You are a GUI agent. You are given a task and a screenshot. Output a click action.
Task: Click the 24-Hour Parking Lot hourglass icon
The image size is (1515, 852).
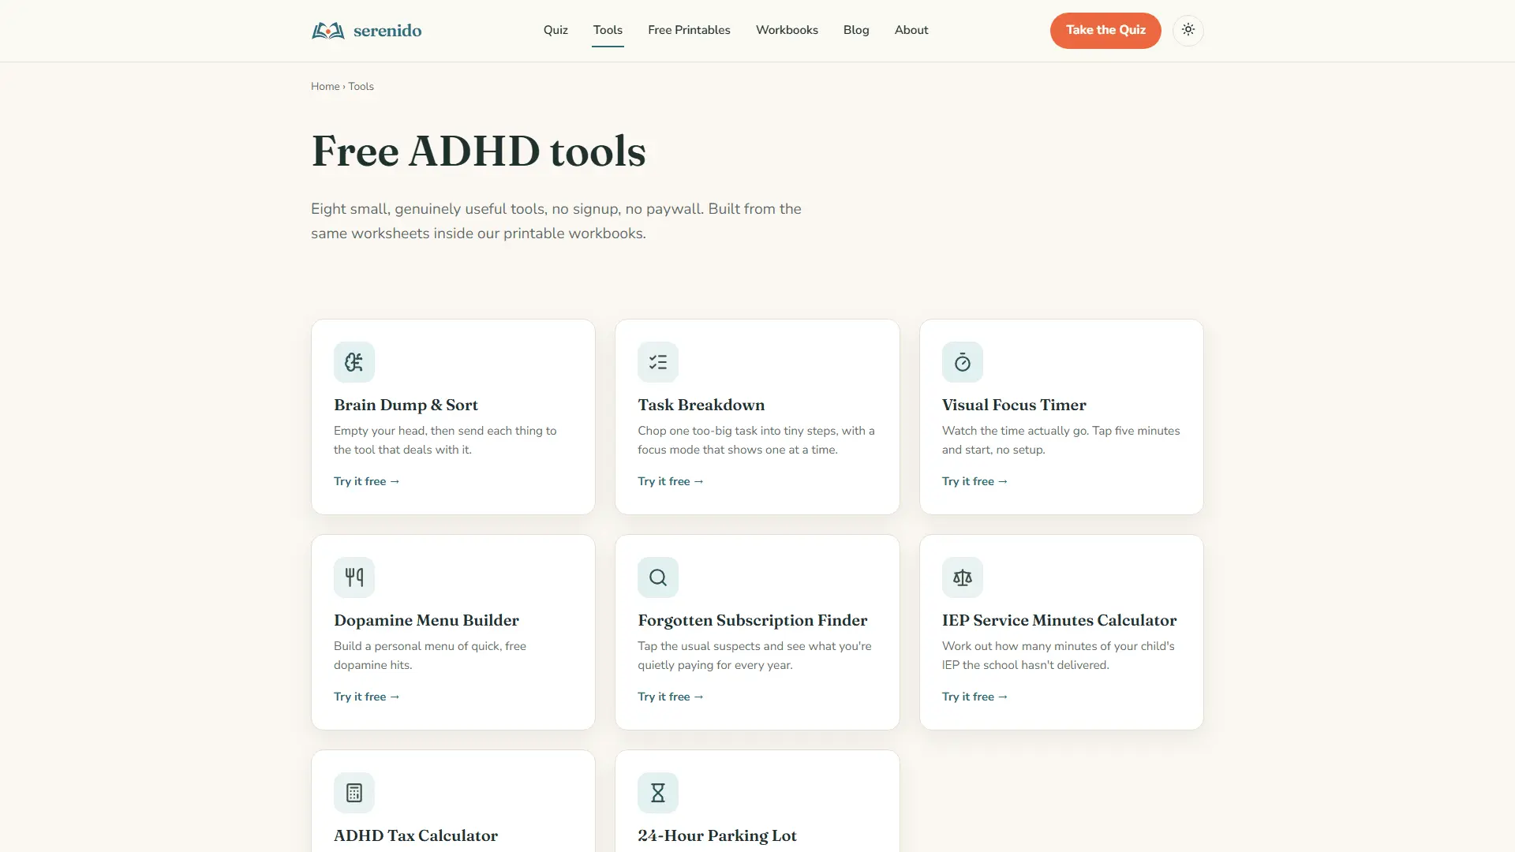[x=658, y=793]
